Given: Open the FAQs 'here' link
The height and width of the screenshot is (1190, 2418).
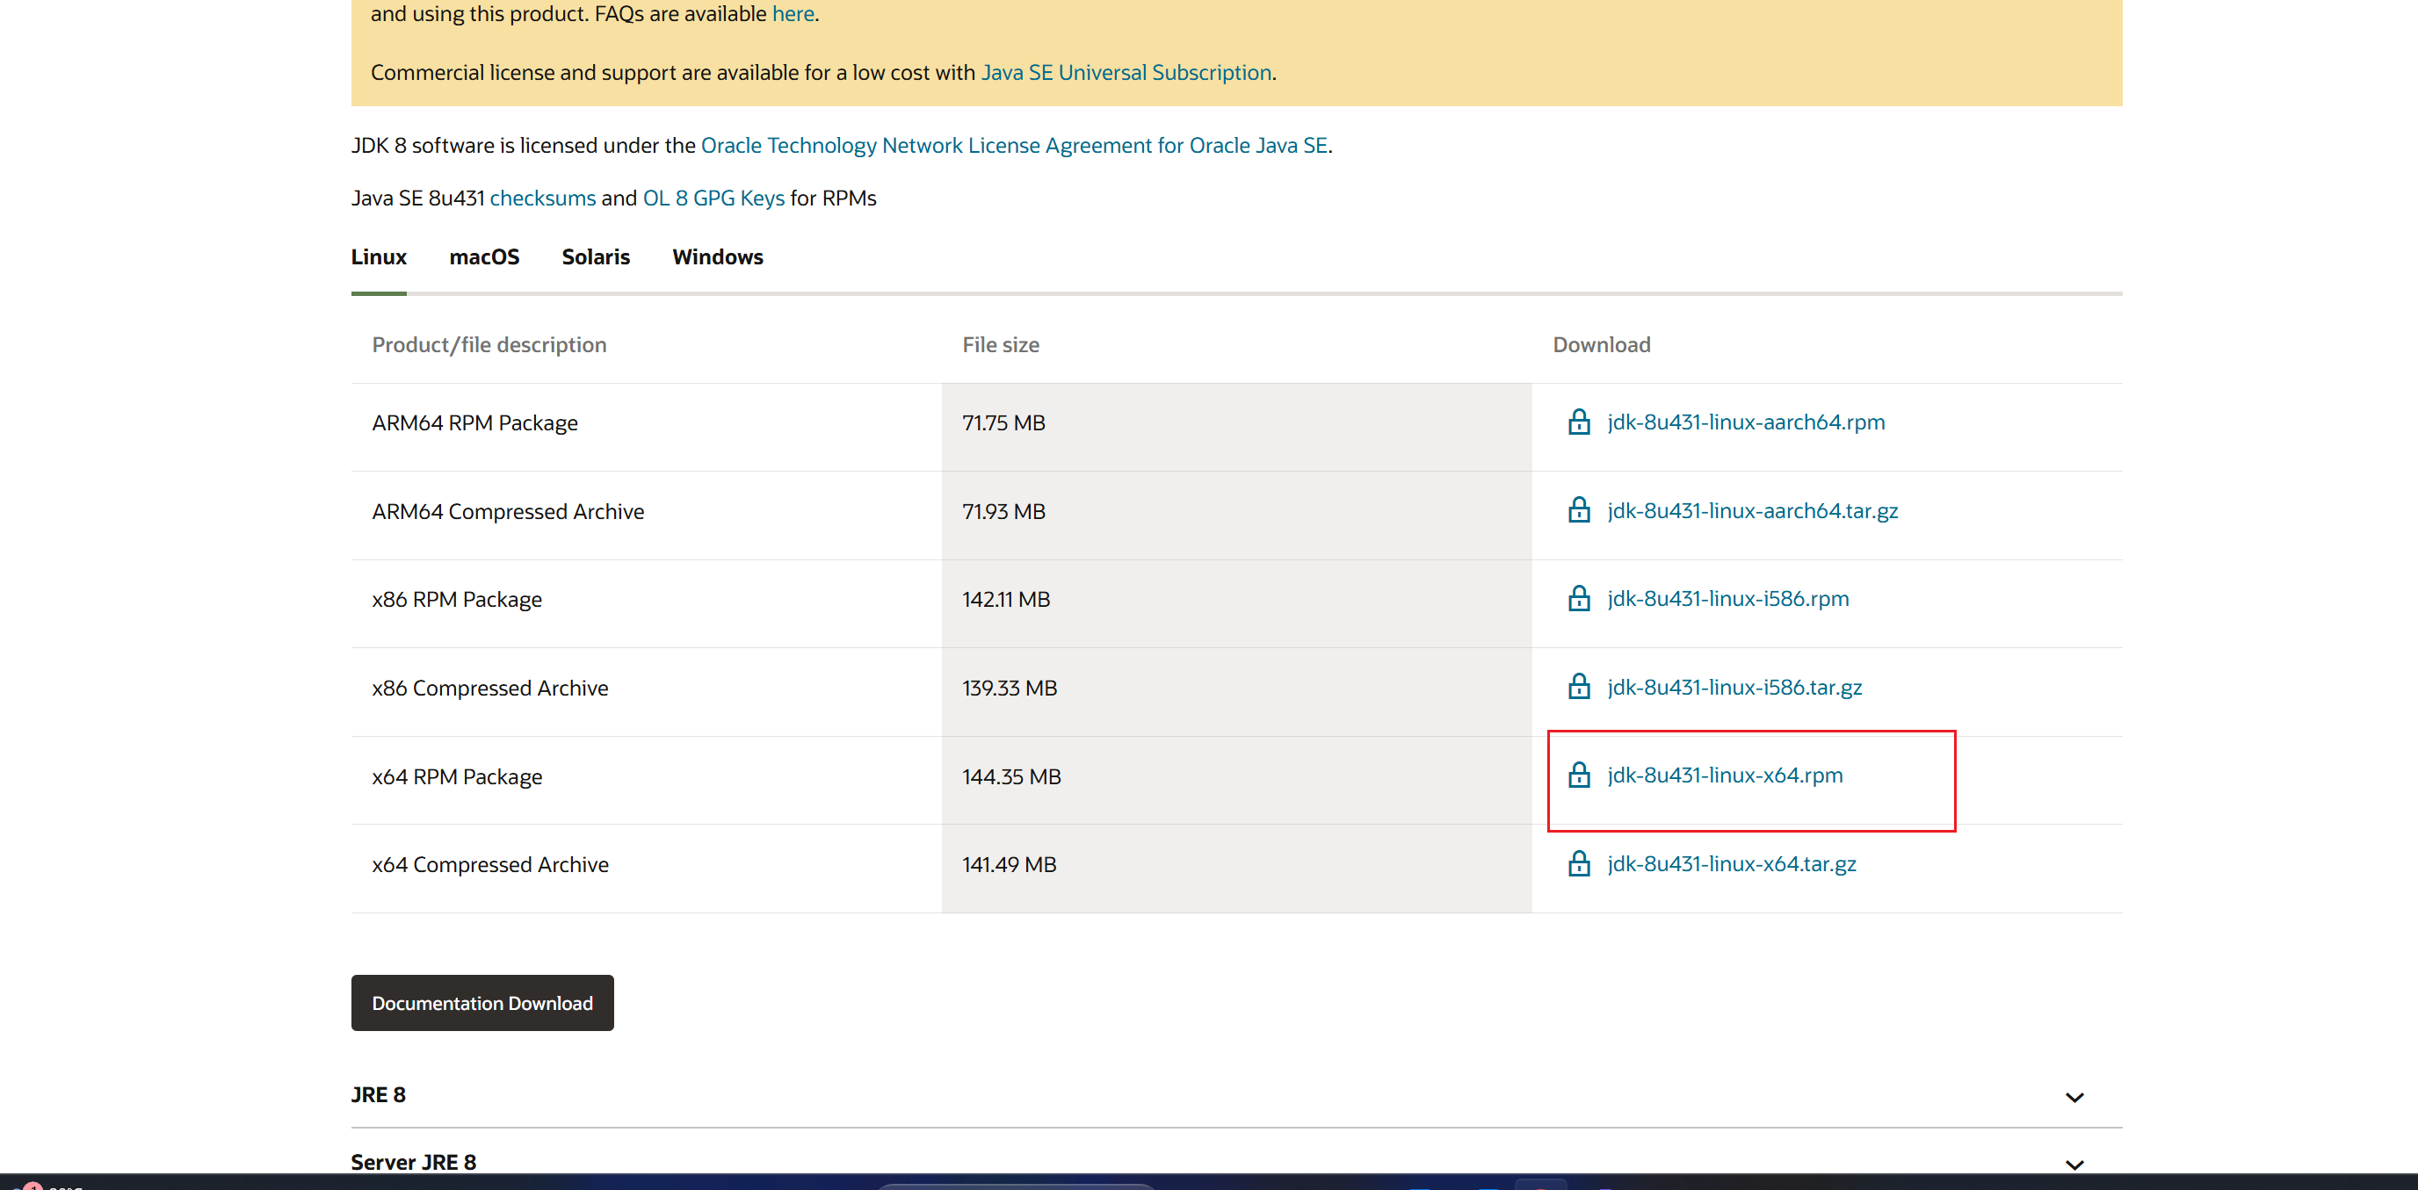Looking at the screenshot, I should coord(793,14).
